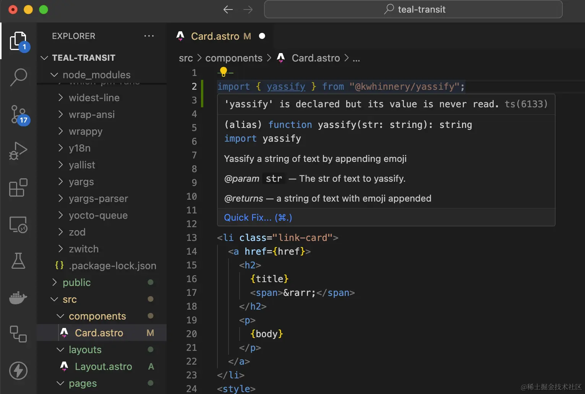This screenshot has height=394, width=585.
Task: Click the str parameter in hover docs
Action: 274,179
